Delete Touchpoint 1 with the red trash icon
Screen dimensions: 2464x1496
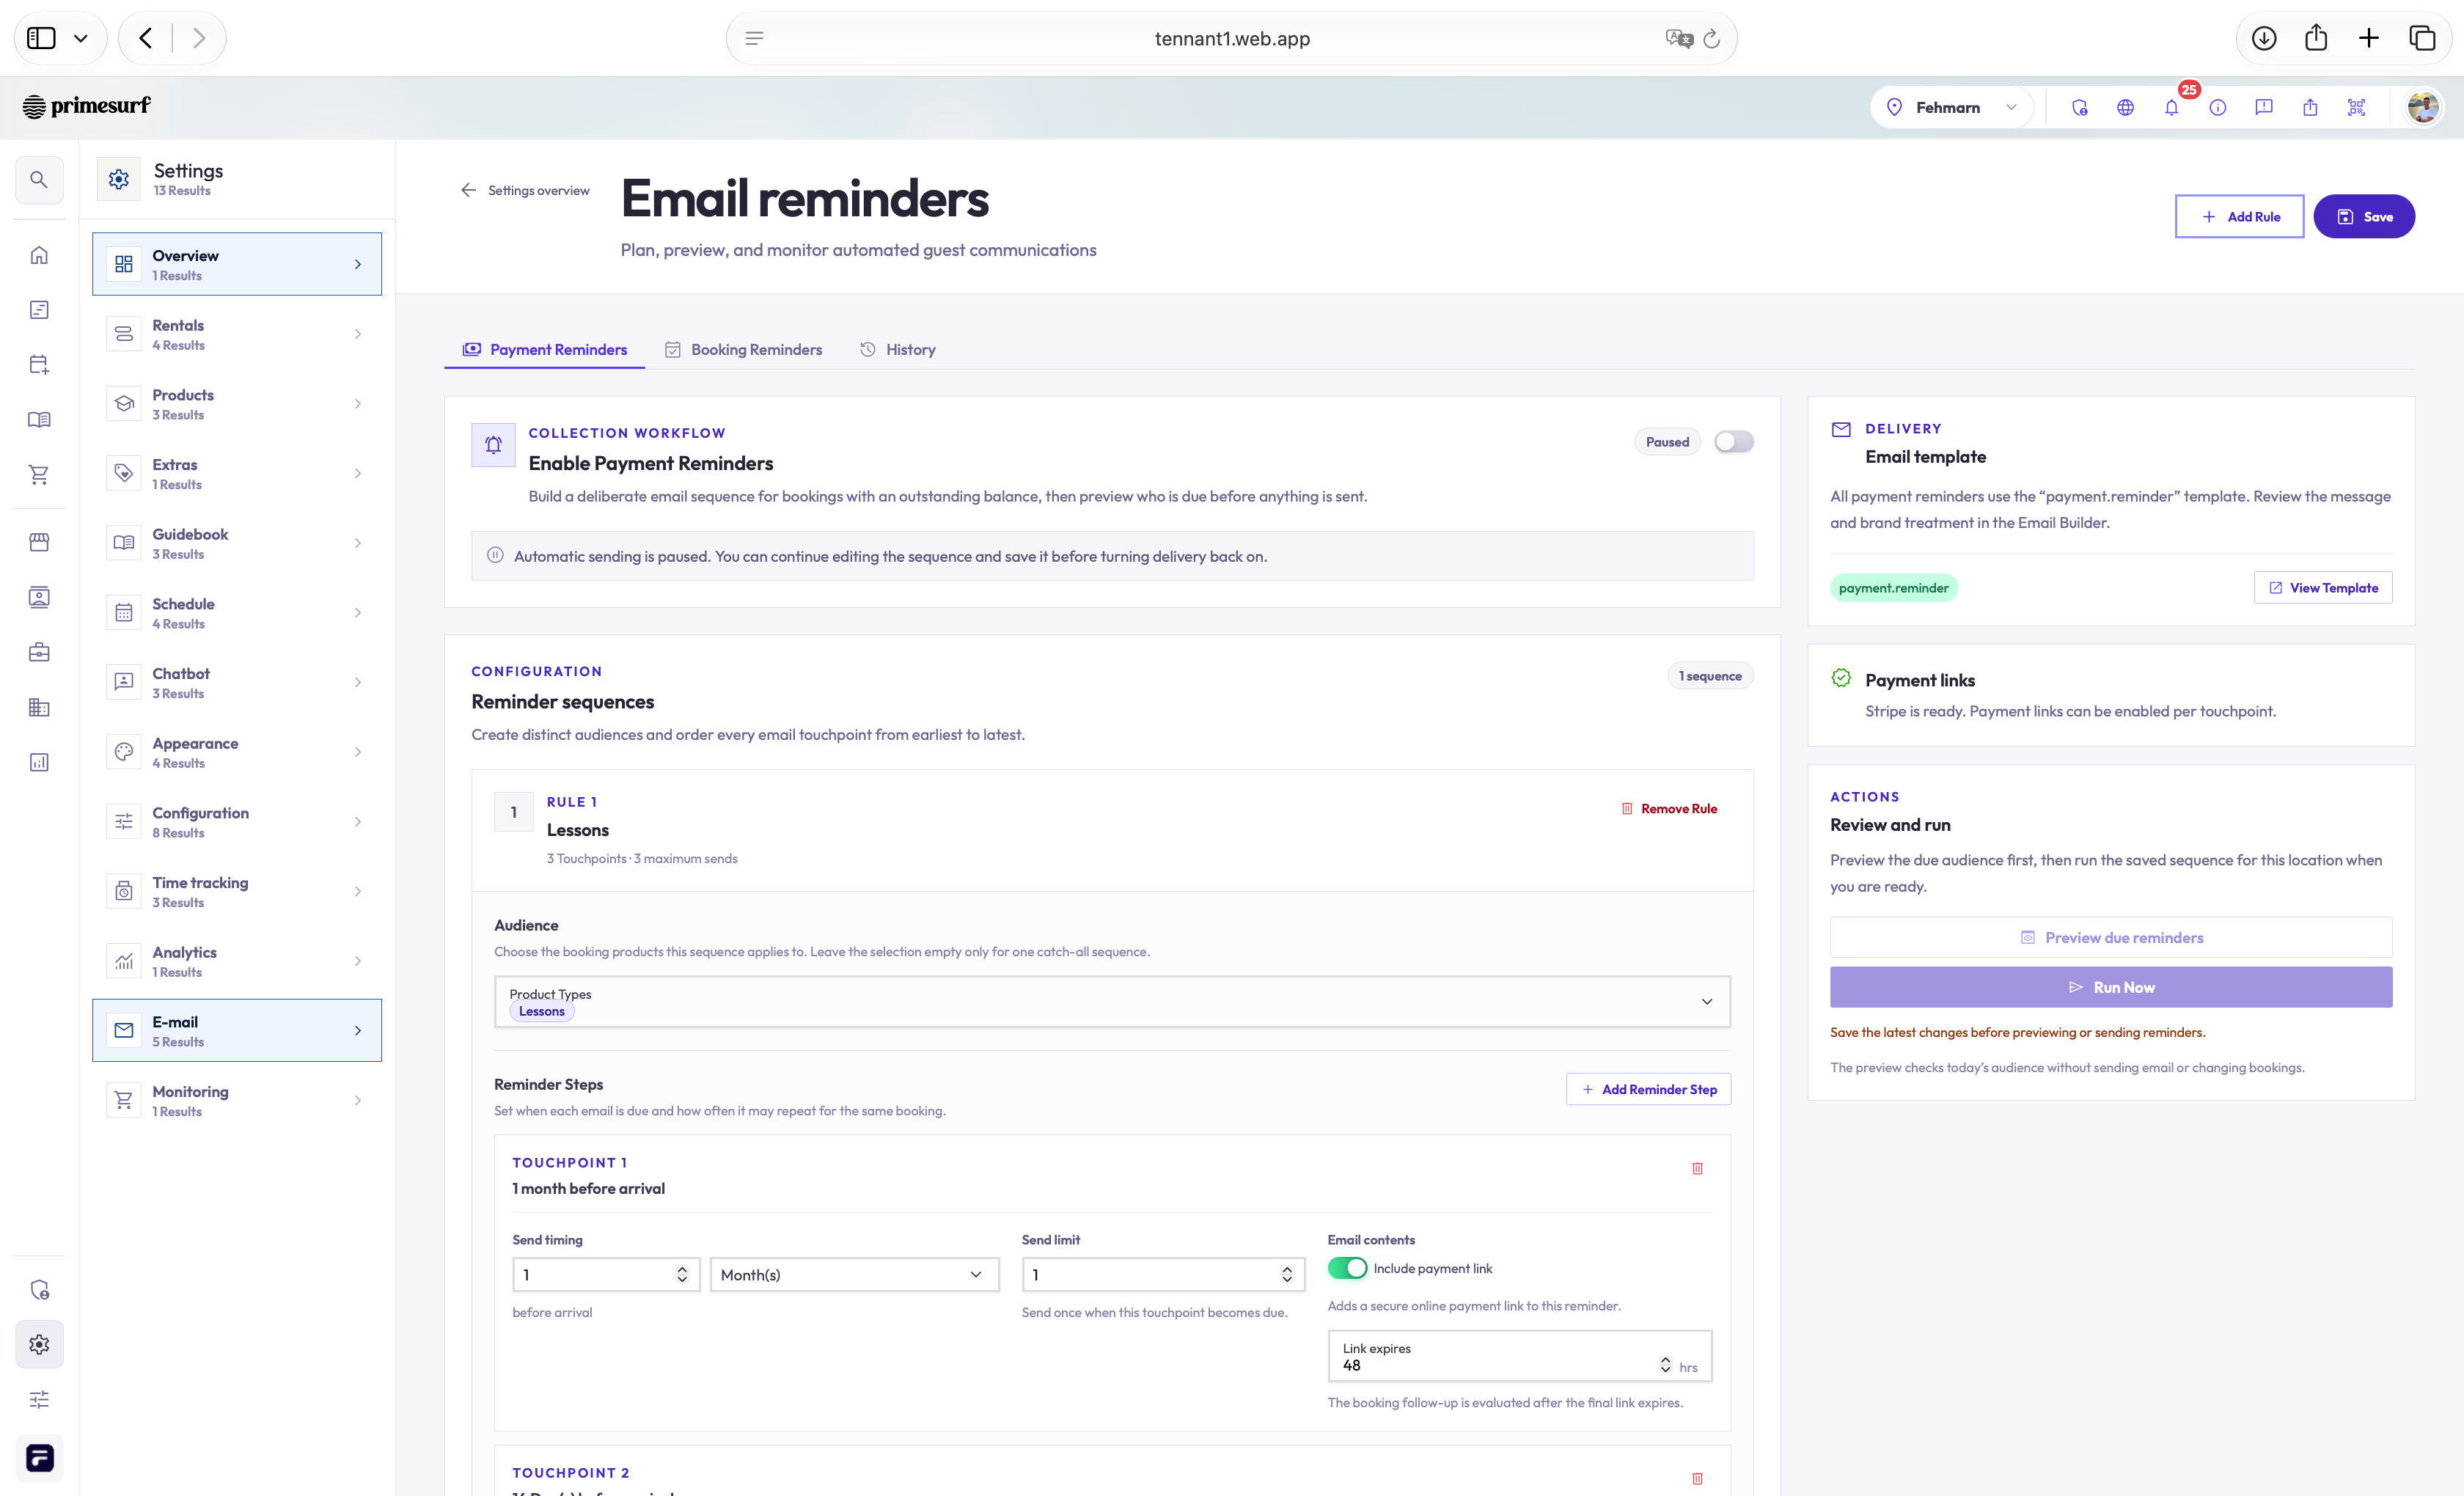coord(1697,1168)
